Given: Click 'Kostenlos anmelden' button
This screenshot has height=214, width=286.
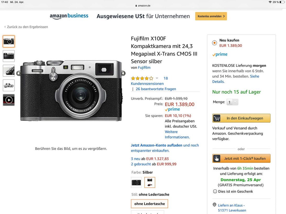Looking at the screenshot, I should tap(211, 16).
